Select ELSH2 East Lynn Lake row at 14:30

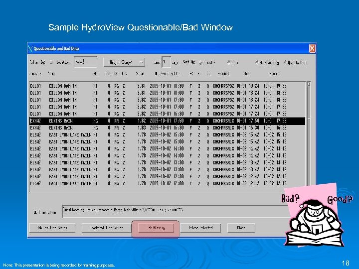coord(168,148)
